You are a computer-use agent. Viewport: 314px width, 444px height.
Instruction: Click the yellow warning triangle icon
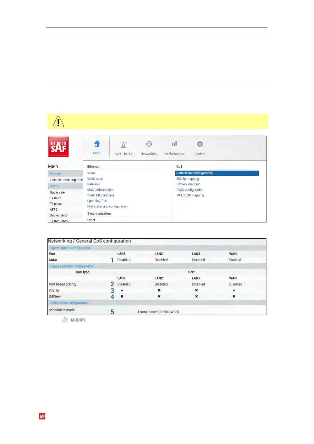click(58, 122)
